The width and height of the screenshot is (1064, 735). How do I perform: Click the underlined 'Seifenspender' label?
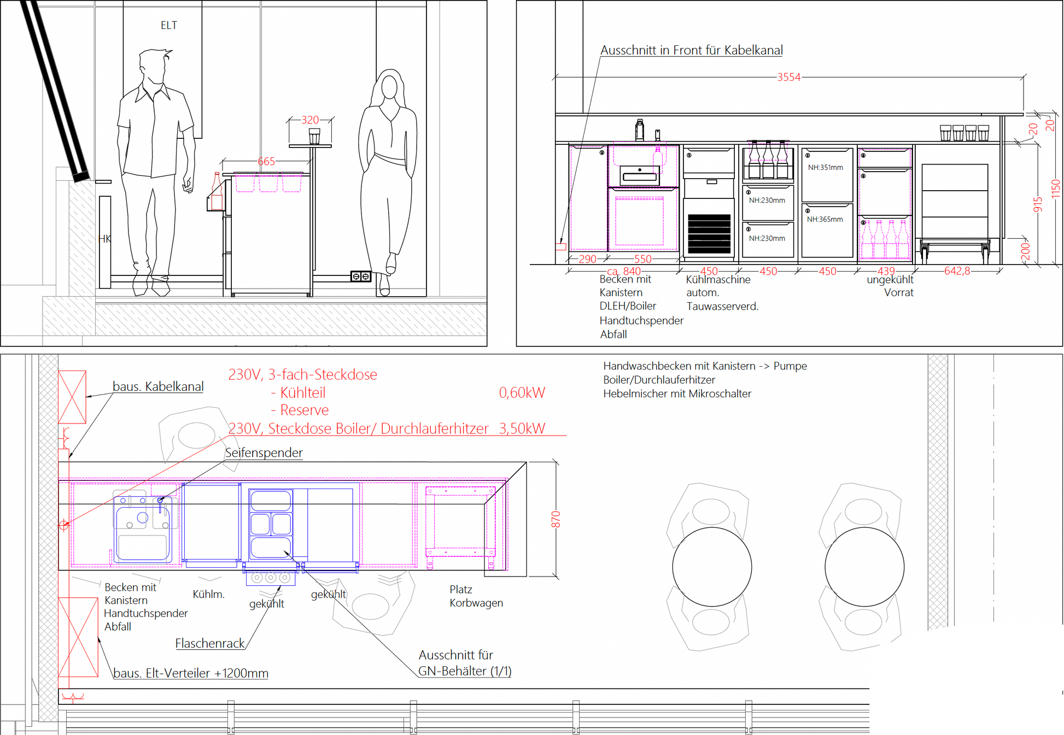coord(264,452)
